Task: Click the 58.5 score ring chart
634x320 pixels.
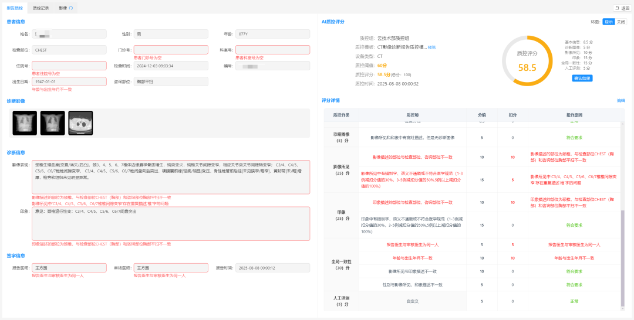Action: [x=527, y=61]
